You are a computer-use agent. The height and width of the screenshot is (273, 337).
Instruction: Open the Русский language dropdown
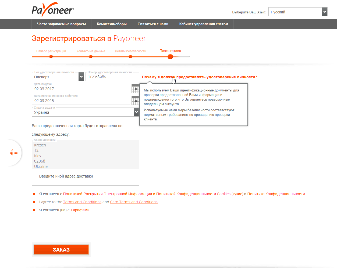[298, 12]
